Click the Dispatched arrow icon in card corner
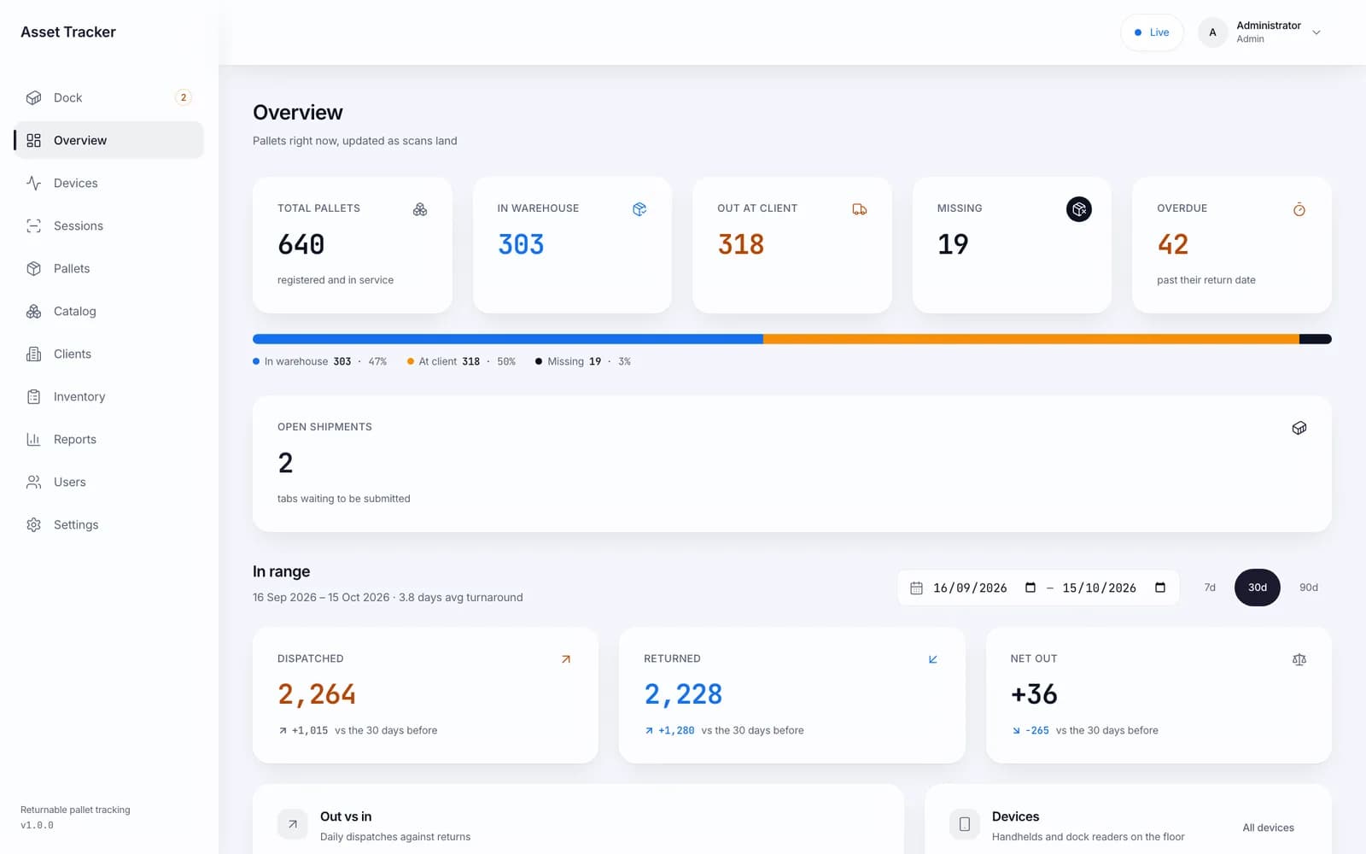The height and width of the screenshot is (854, 1366). tap(566, 659)
